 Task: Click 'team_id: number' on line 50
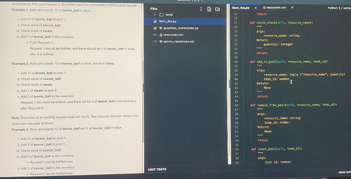pos(277,122)
